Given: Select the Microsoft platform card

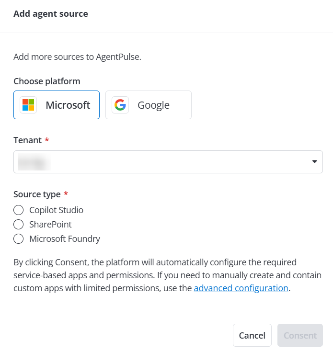Looking at the screenshot, I should click(57, 105).
